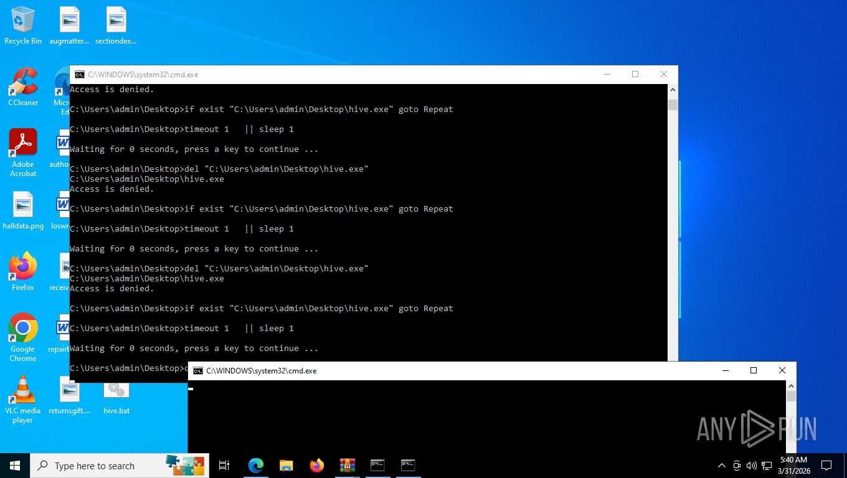Open the sectiondee image file on desktop
Viewport: 847px width, 478px height.
click(x=116, y=26)
